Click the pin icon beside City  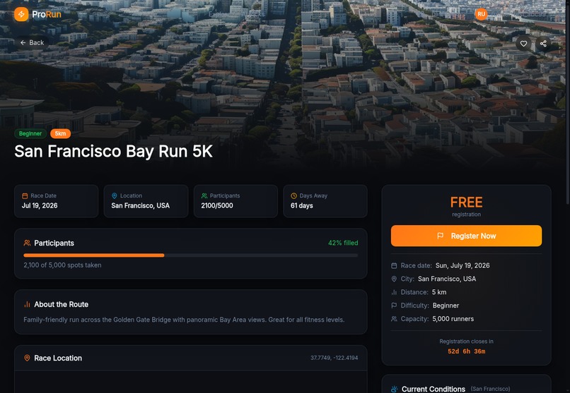tap(394, 279)
